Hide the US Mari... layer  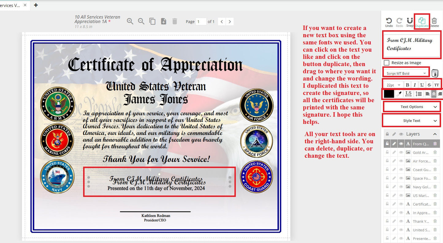click(x=401, y=196)
